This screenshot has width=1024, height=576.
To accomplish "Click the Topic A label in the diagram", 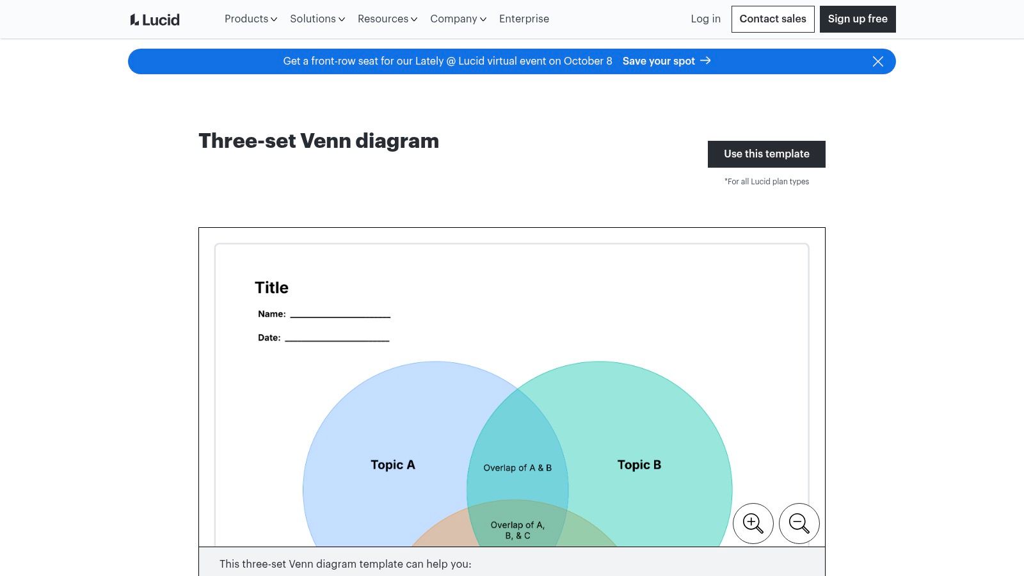I will point(393,465).
